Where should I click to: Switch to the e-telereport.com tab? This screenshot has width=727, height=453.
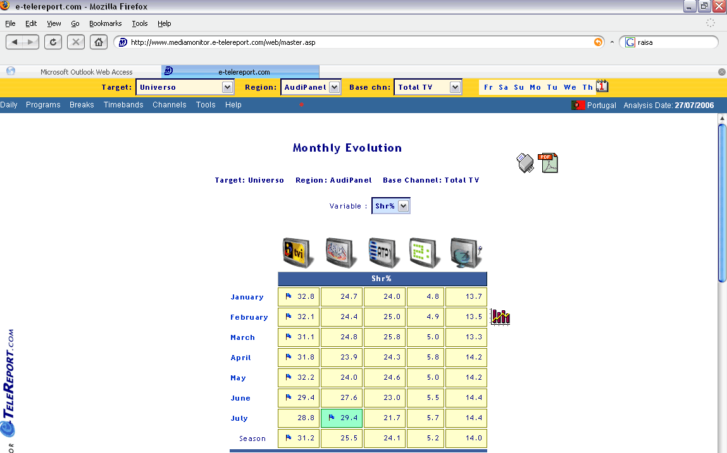pyautogui.click(x=240, y=72)
